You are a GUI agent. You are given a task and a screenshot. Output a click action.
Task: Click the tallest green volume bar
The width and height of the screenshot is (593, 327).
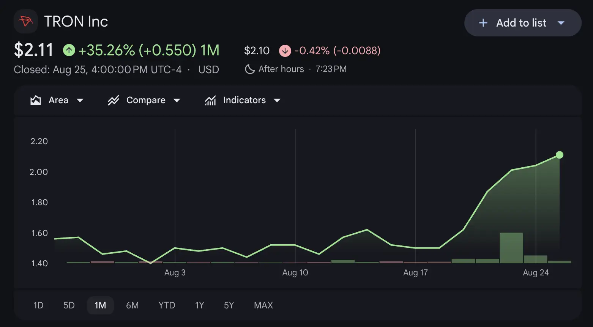click(511, 248)
